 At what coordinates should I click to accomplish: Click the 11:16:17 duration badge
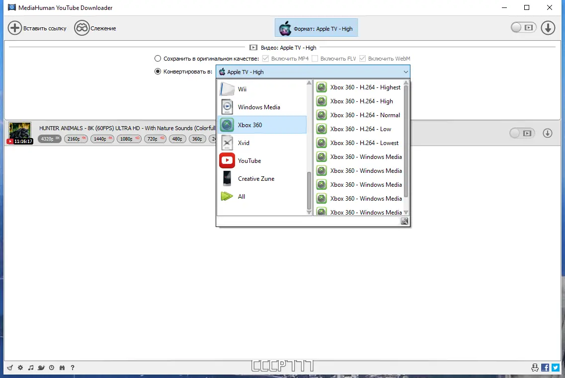20,141
